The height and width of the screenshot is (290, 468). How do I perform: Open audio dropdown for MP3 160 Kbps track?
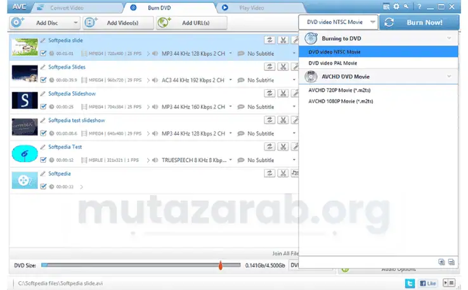click(x=230, y=106)
